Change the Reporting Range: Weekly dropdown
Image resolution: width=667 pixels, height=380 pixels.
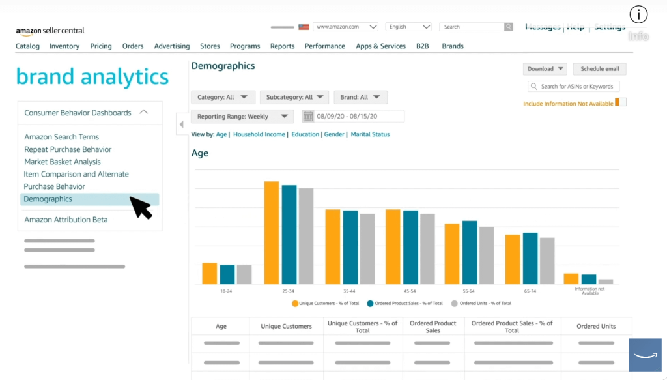(x=242, y=115)
